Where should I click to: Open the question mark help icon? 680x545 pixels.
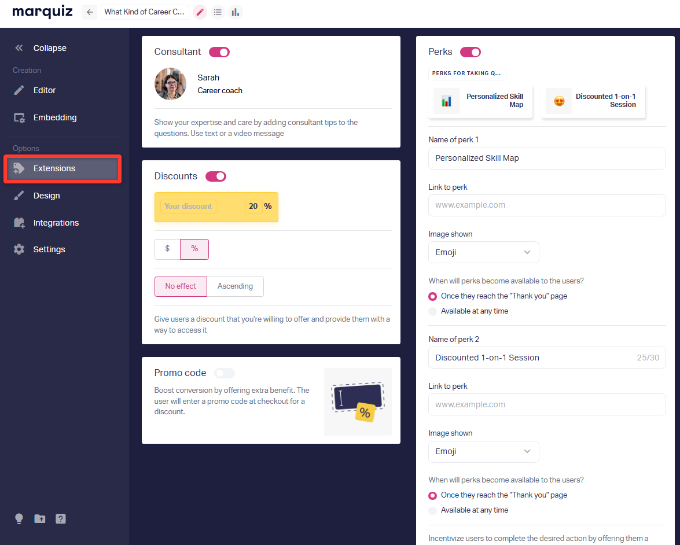point(61,519)
